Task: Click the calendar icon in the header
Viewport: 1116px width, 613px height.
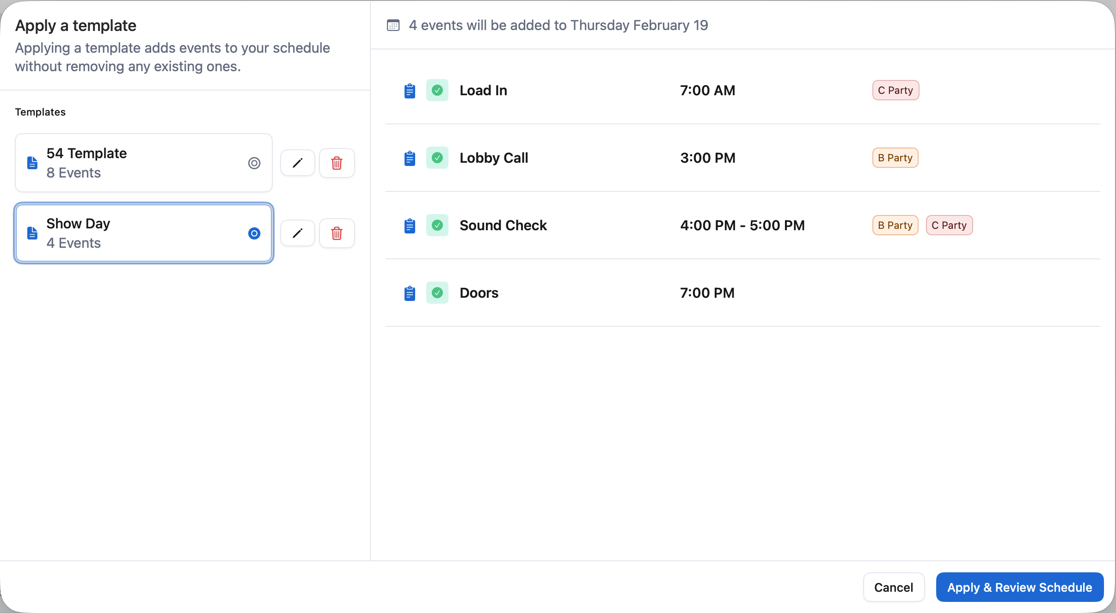Action: (393, 25)
